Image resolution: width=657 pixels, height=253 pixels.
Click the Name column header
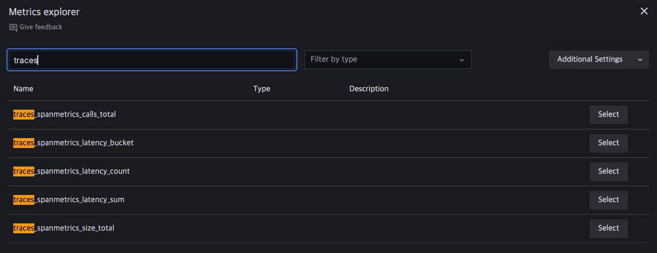[x=23, y=89]
